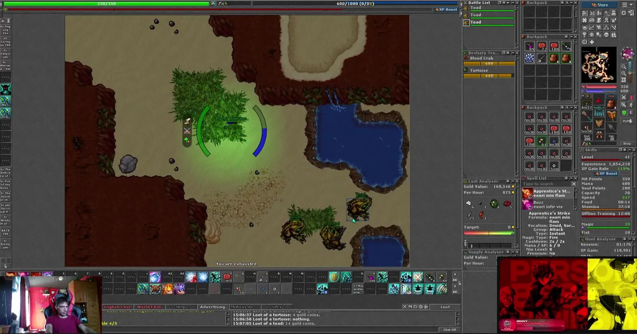The image size is (637, 334).
Task: Close the current chat channel with X
Action: pyautogui.click(x=404, y=307)
